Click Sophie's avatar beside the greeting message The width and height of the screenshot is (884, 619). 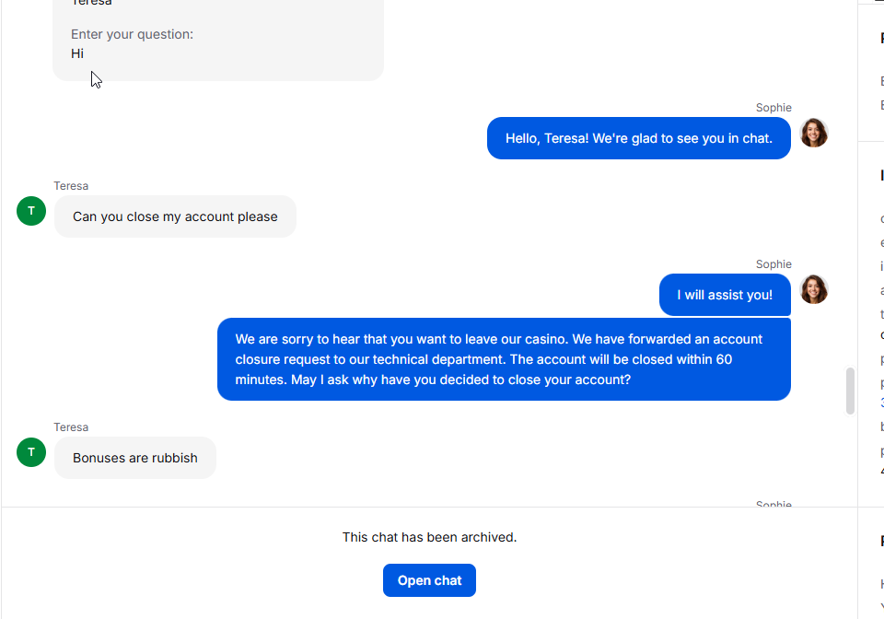point(813,133)
